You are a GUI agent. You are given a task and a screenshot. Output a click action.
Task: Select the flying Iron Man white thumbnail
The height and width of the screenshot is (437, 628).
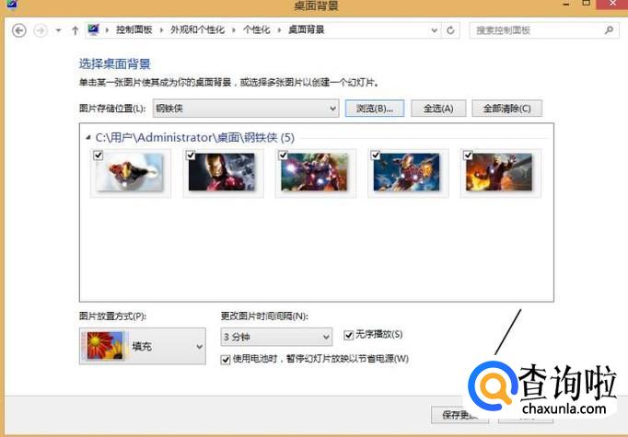131,172
